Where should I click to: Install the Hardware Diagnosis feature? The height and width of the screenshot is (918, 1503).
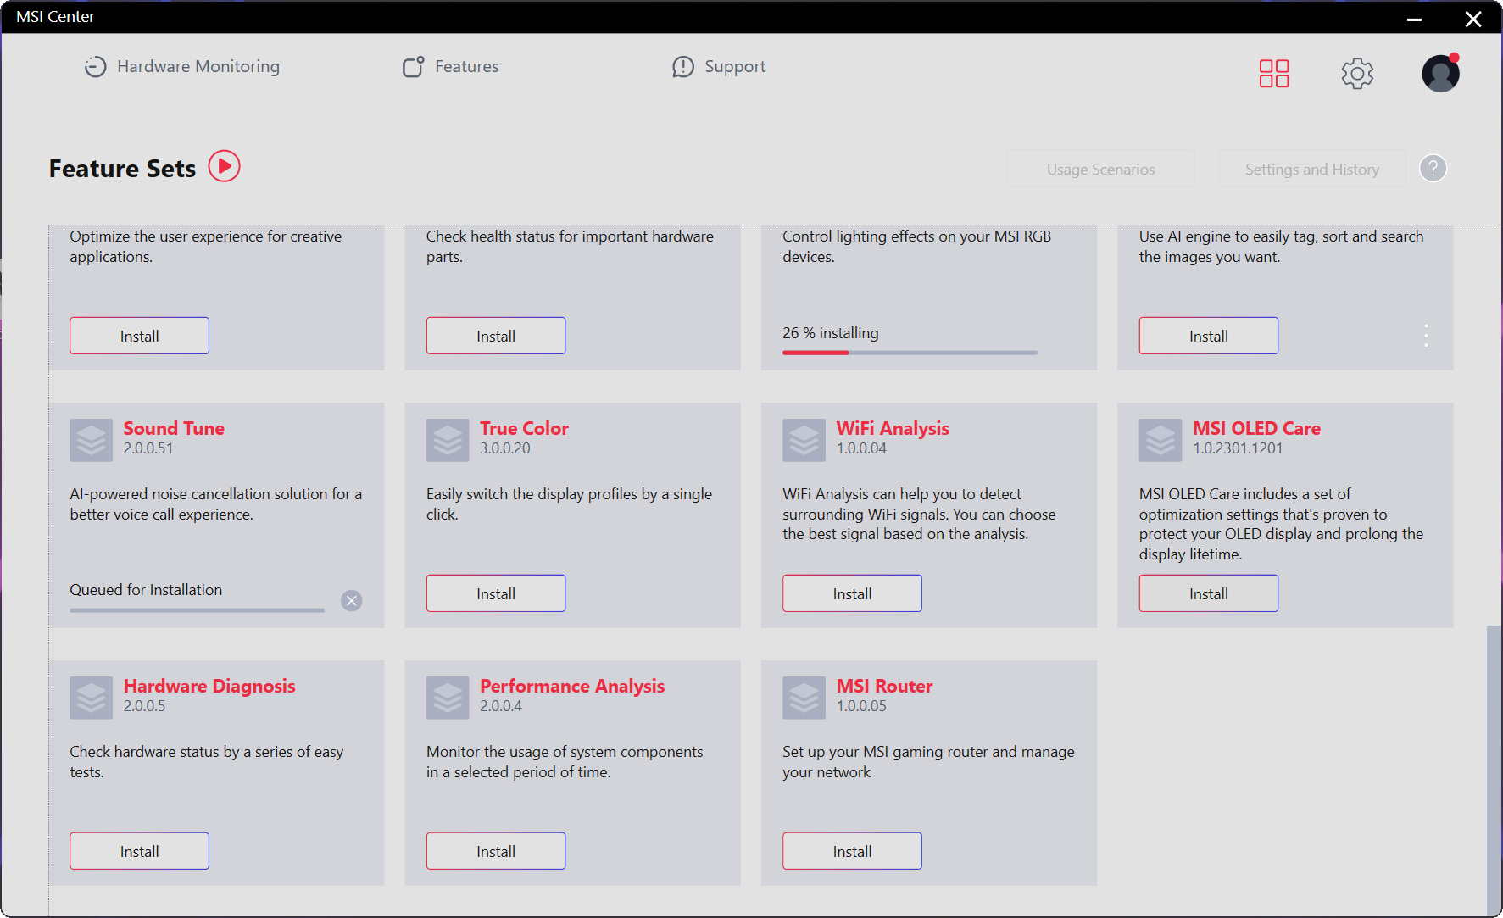(139, 851)
